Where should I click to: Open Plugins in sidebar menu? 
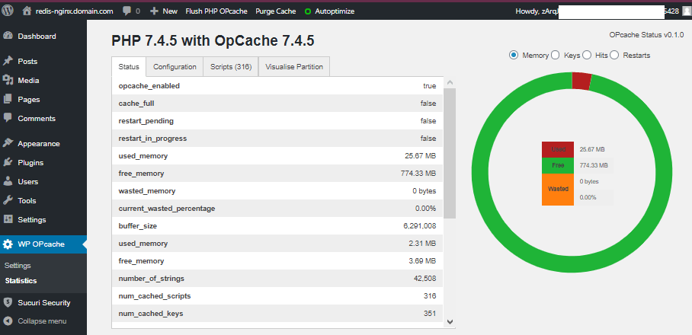30,162
